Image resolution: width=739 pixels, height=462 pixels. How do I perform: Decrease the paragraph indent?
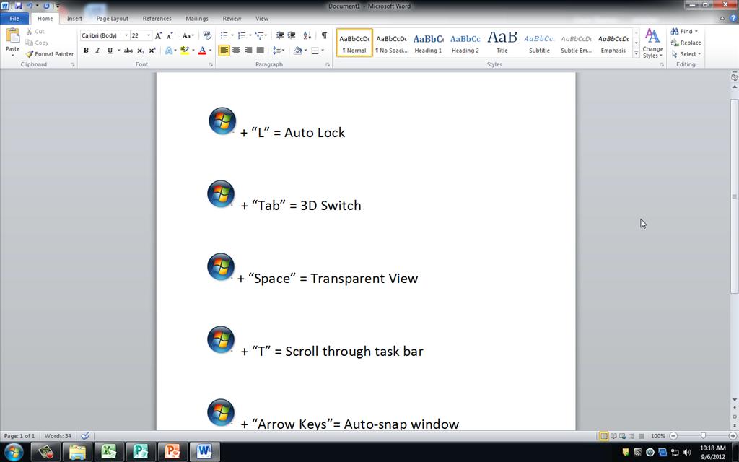click(280, 35)
